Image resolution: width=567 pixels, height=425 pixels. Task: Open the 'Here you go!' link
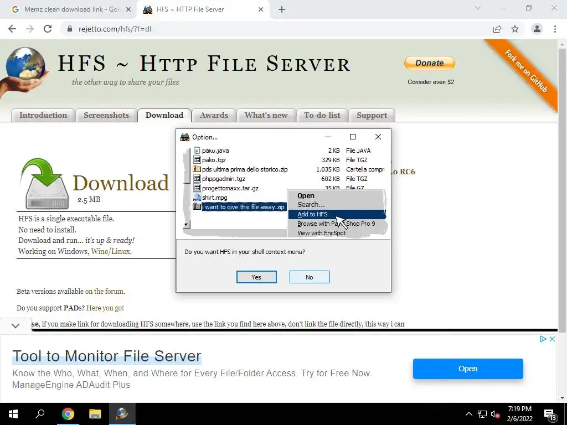(105, 308)
